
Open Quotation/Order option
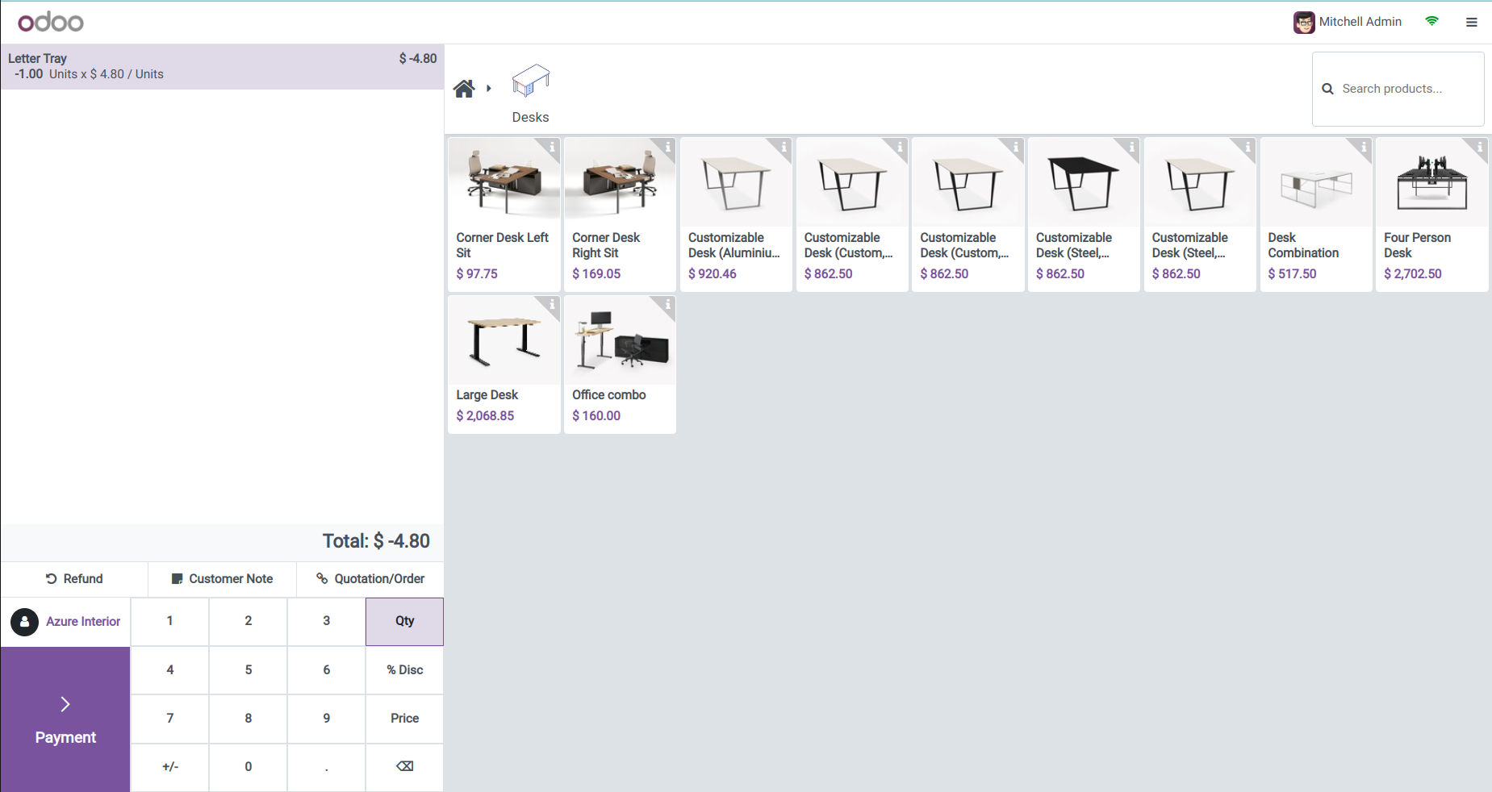click(x=370, y=579)
